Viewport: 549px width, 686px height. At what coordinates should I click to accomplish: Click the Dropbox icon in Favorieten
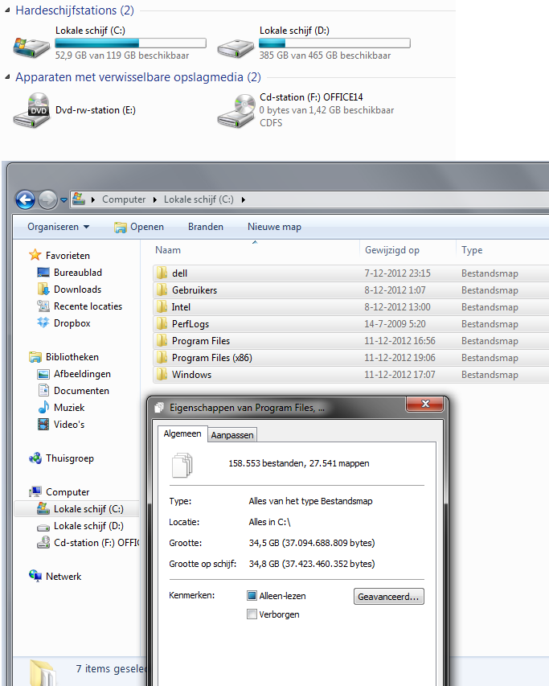pyautogui.click(x=43, y=322)
